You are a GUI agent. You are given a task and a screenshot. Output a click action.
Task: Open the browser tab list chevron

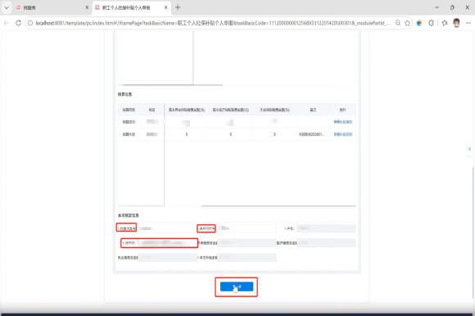pyautogui.click(x=7, y=7)
